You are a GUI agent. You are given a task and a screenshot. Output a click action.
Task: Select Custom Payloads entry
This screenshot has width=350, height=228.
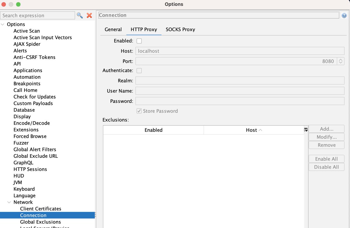(x=33, y=103)
